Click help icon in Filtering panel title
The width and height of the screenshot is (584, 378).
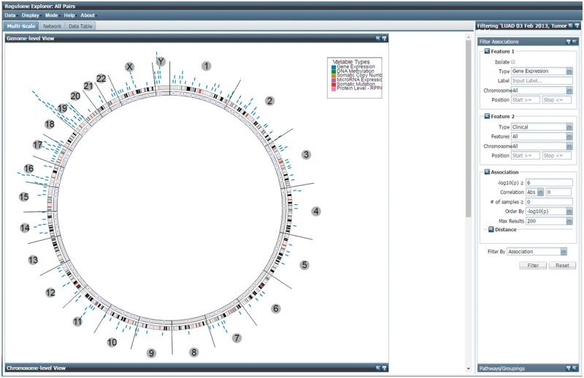coord(577,26)
